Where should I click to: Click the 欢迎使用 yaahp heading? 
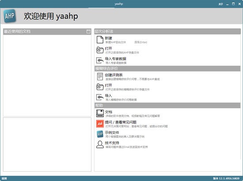(x=51, y=16)
